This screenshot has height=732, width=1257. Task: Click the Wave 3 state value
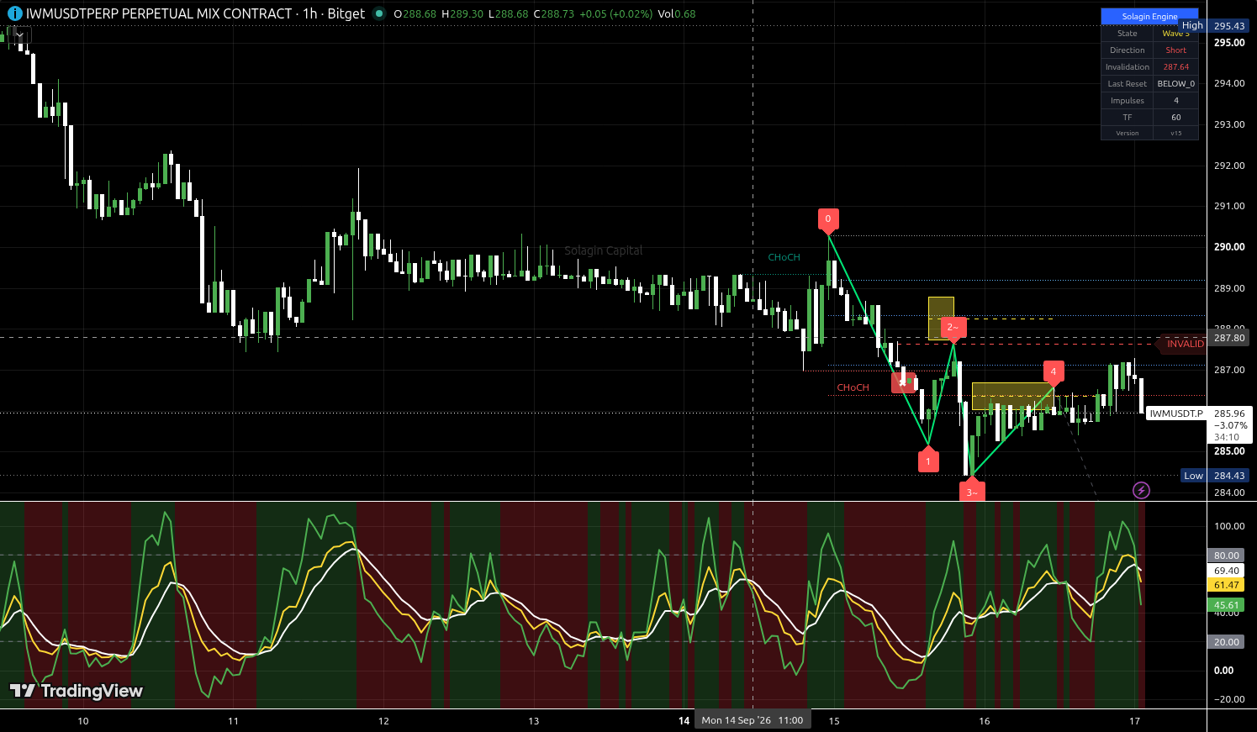point(1175,34)
